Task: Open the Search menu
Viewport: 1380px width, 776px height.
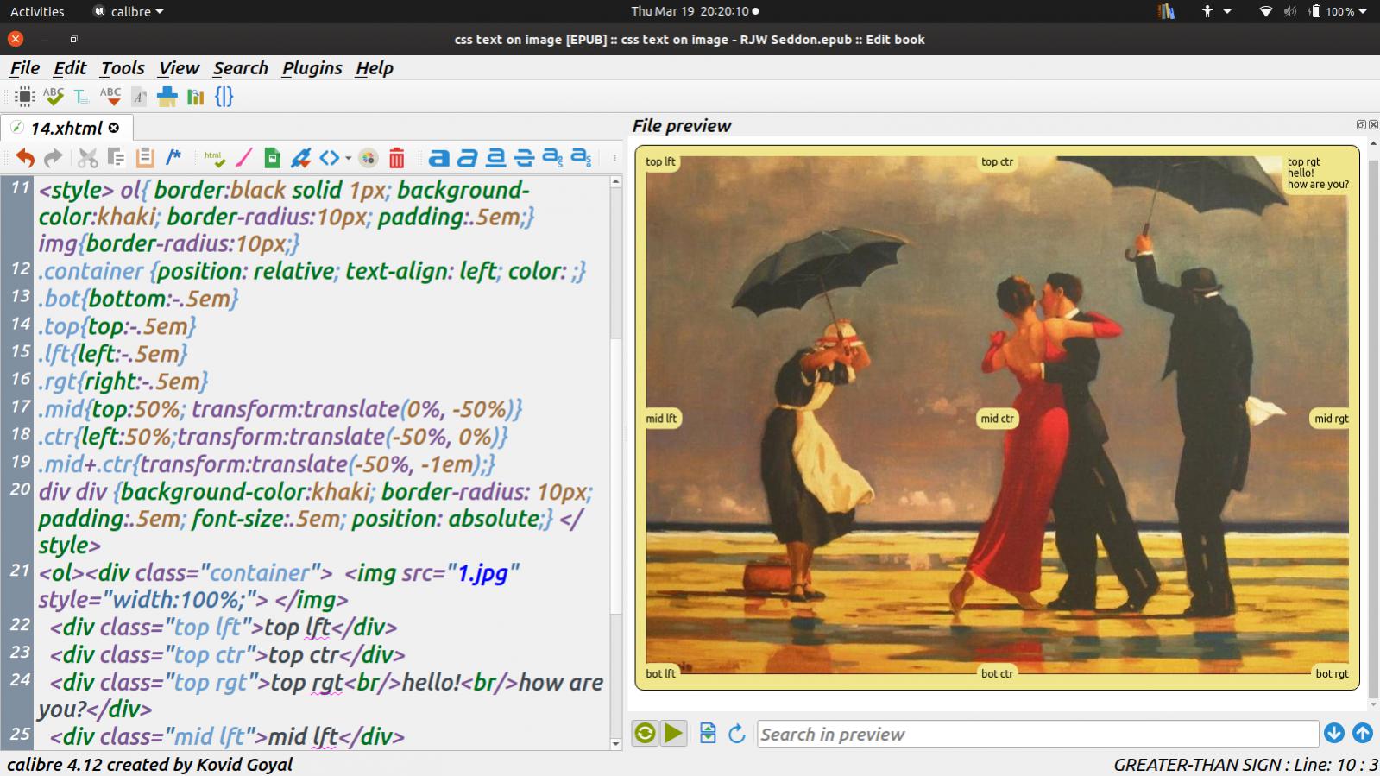Action: pos(241,68)
